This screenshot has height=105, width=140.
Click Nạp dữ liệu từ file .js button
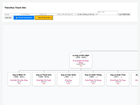(44, 18)
